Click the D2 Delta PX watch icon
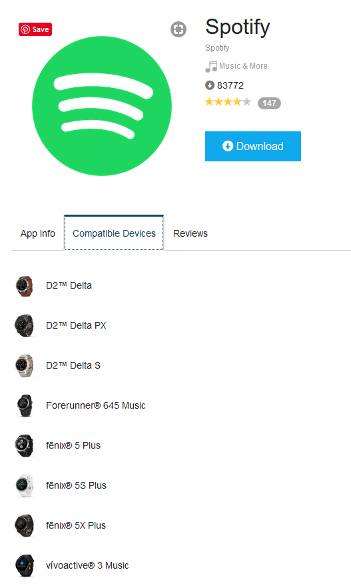Viewport: 351px width, 588px height. (25, 325)
